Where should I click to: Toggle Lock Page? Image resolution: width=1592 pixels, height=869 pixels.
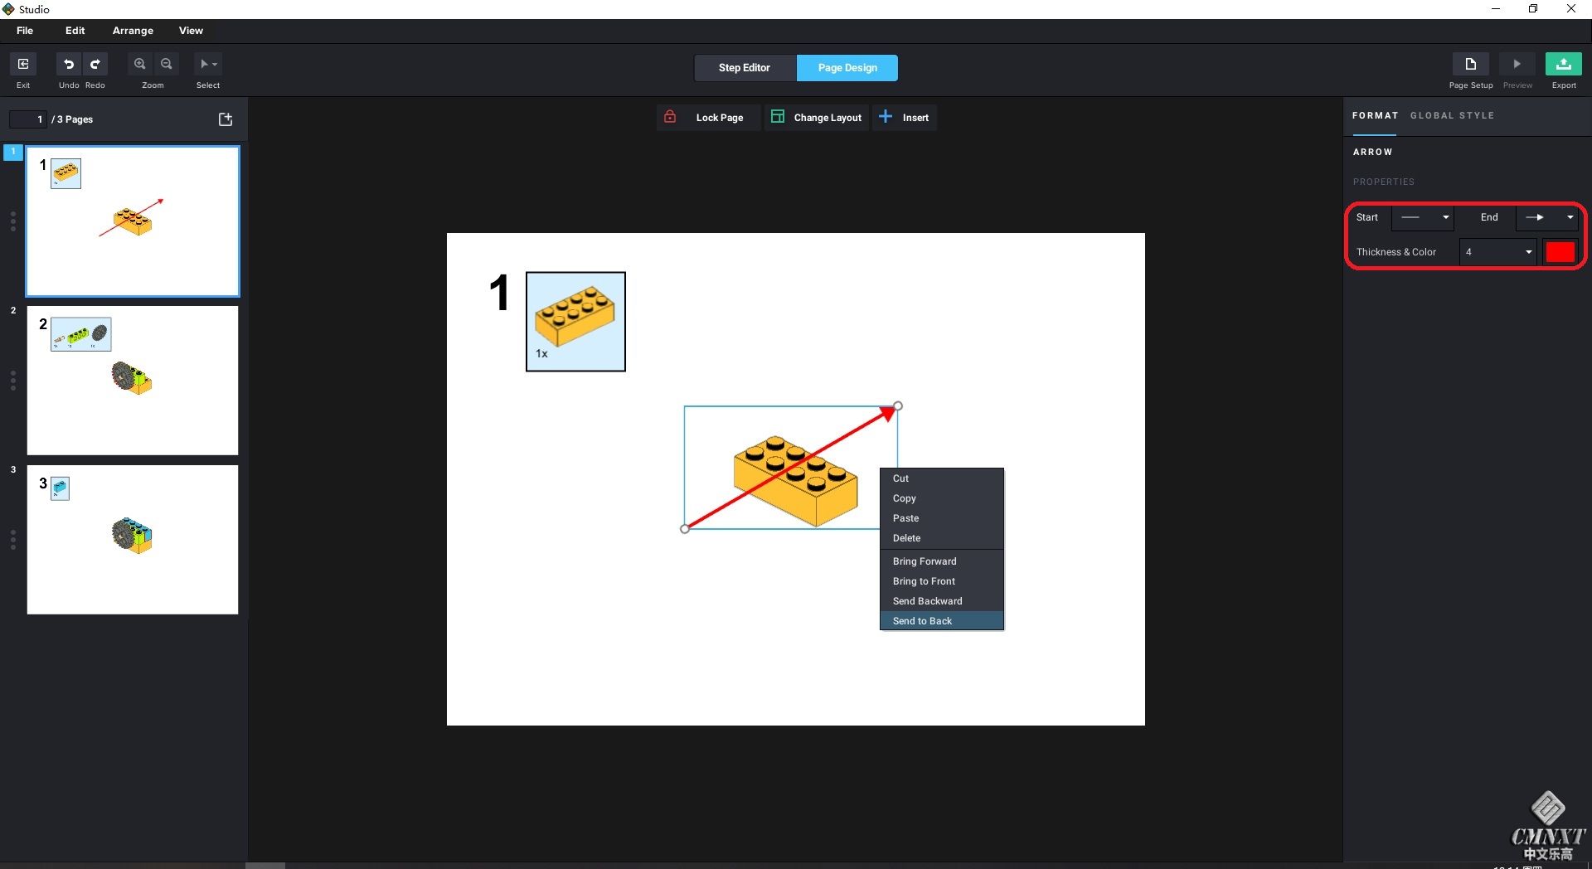click(706, 118)
